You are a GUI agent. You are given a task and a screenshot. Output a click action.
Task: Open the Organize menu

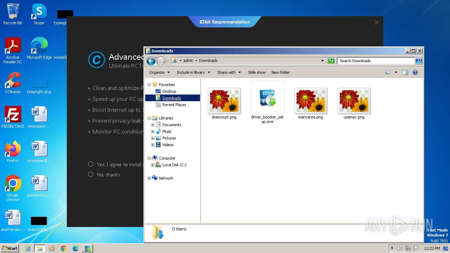tap(159, 72)
